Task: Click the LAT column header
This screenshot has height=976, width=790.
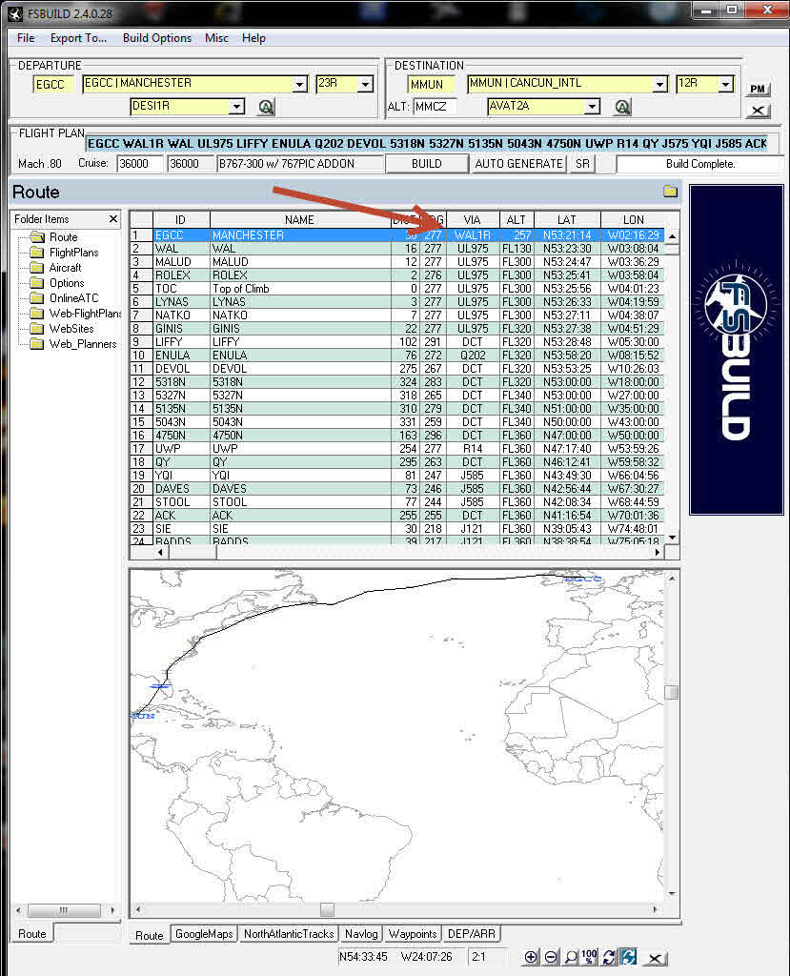Action: click(566, 220)
